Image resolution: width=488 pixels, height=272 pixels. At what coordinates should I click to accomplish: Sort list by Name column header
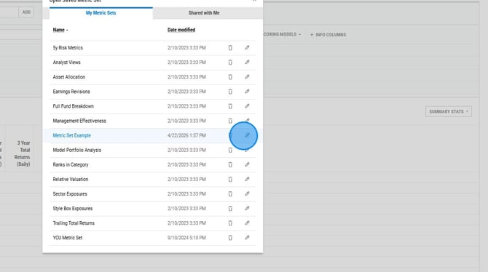pyautogui.click(x=60, y=30)
